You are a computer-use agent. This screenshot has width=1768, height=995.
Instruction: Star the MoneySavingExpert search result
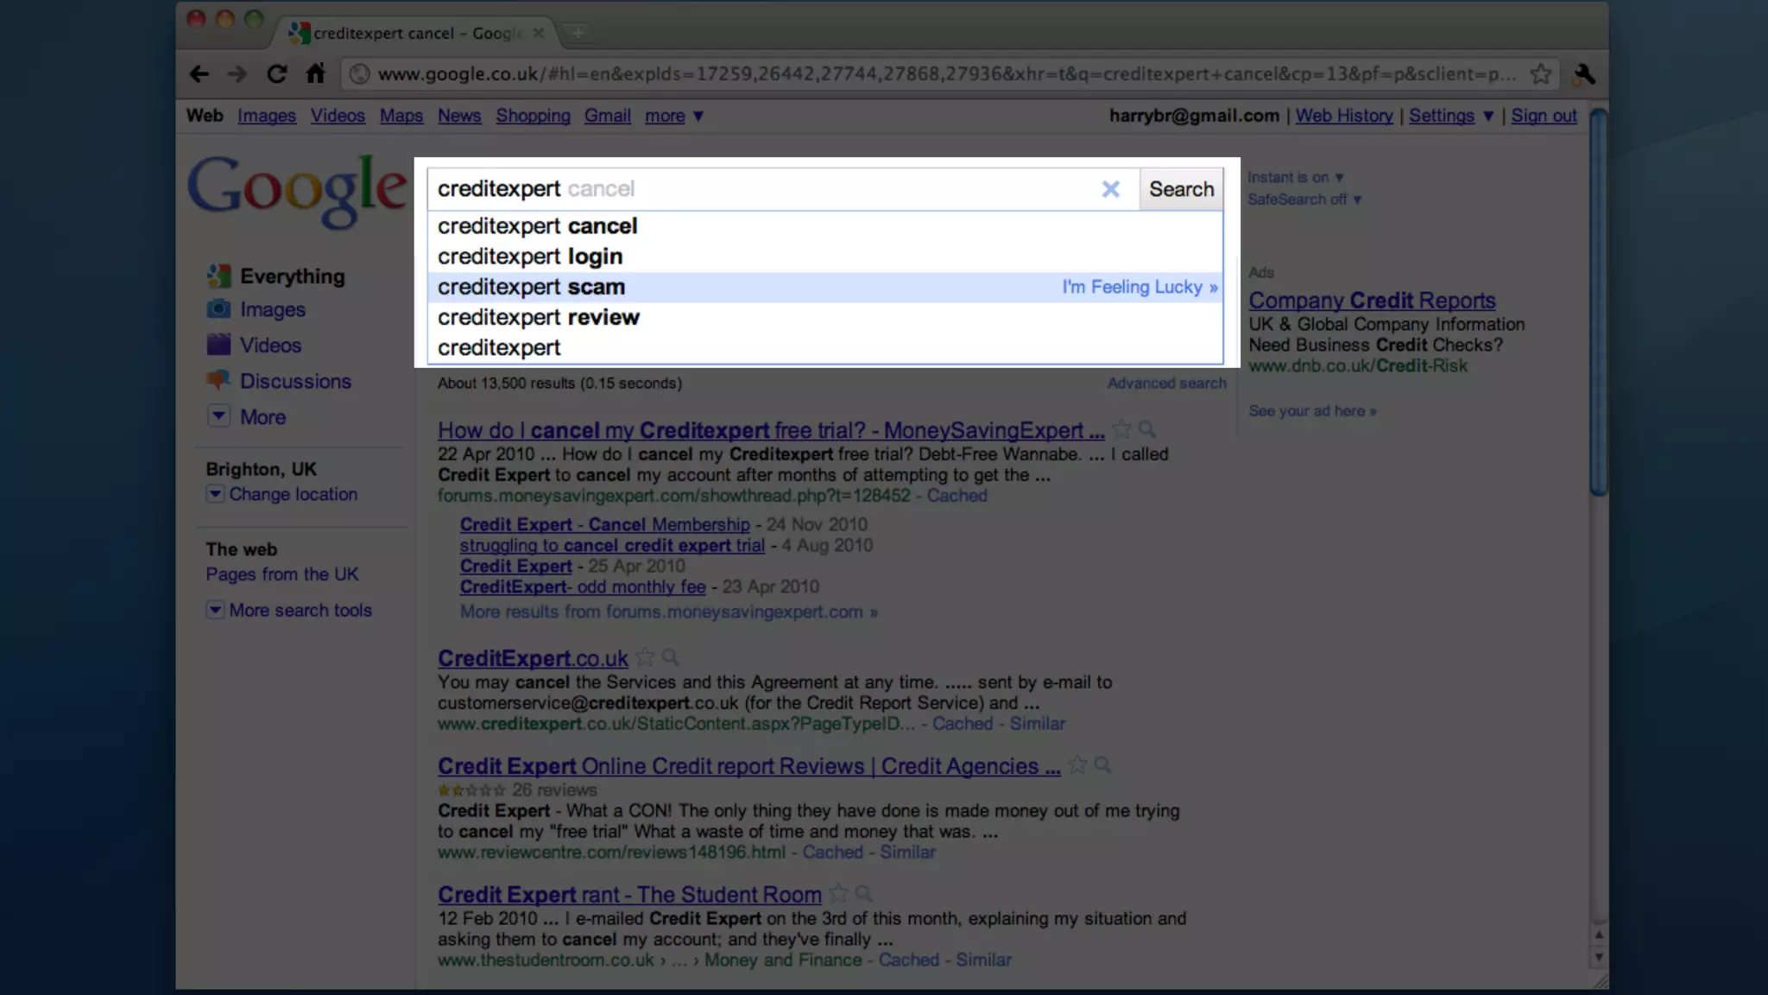(x=1121, y=428)
